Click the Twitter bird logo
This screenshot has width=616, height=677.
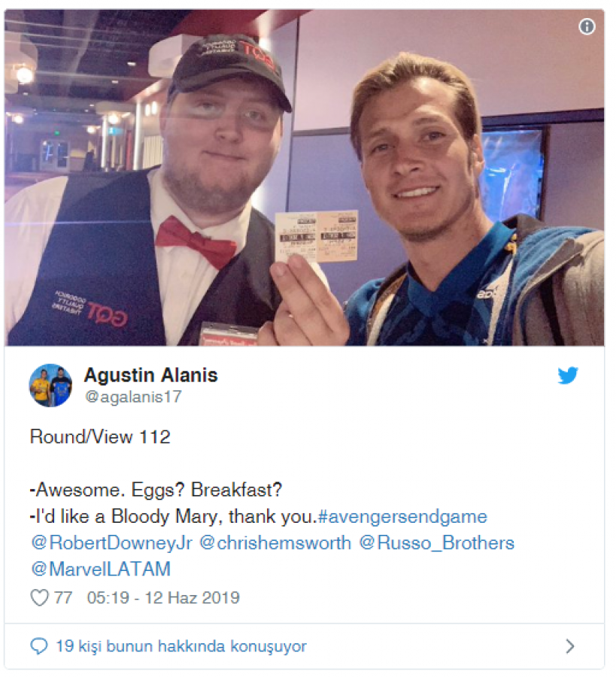(x=567, y=375)
